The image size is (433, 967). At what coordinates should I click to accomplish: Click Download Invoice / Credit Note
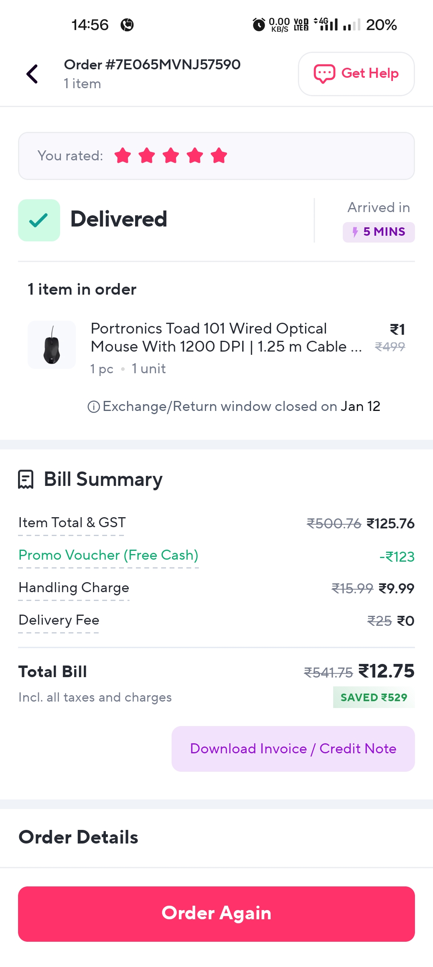coord(293,749)
